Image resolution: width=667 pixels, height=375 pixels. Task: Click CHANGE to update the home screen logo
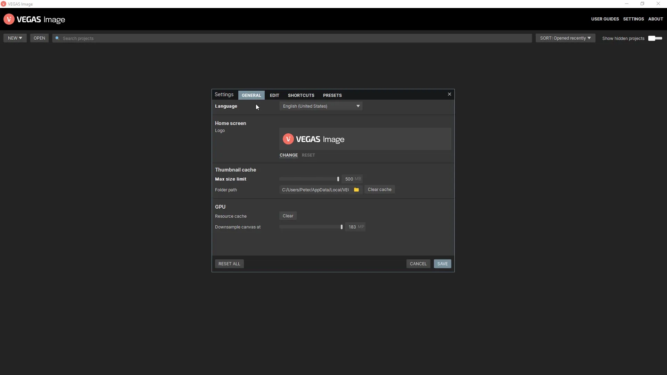tap(288, 155)
